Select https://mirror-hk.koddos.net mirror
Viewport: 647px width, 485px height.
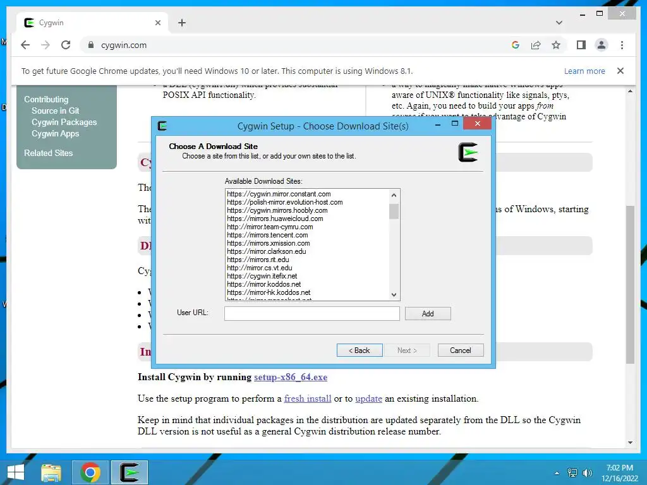tap(269, 292)
